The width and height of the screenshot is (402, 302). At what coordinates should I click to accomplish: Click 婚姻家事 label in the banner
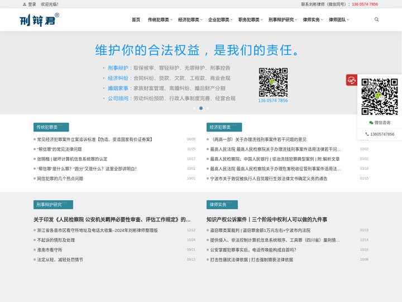pos(118,88)
